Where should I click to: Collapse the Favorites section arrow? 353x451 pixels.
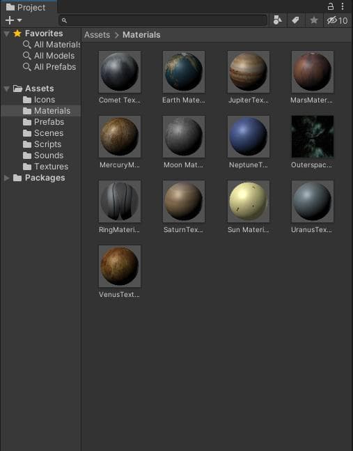point(6,33)
